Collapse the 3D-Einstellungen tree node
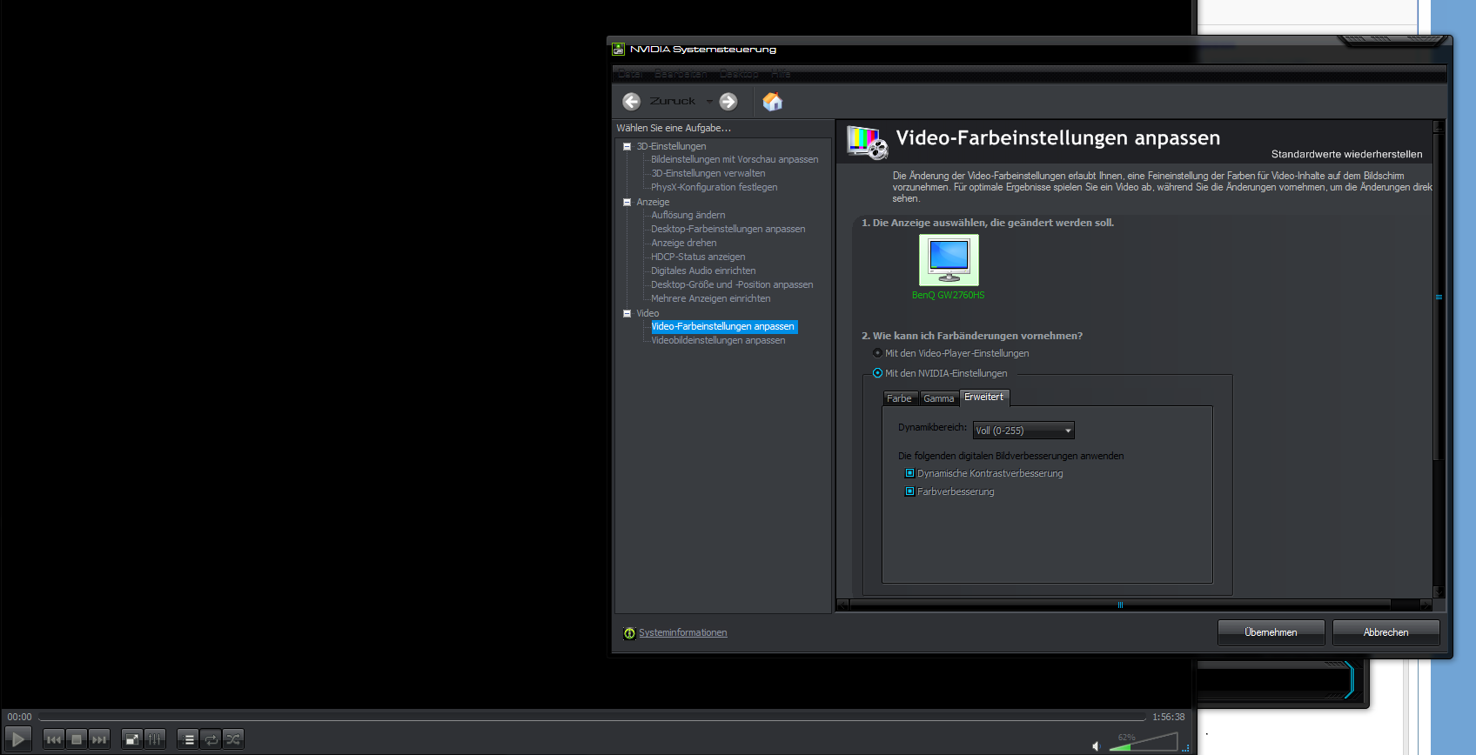 (x=627, y=146)
